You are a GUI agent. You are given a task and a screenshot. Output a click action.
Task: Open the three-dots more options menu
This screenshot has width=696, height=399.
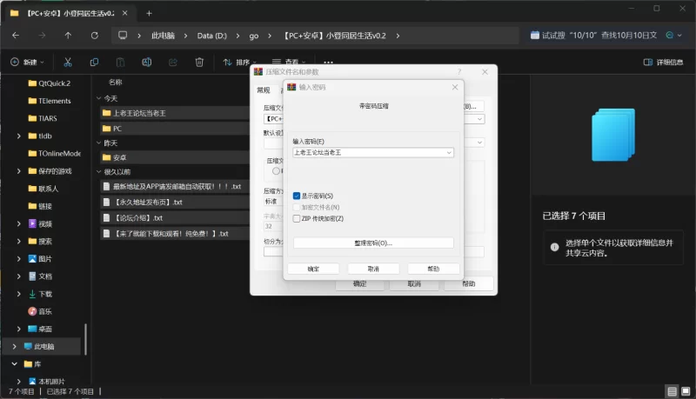pyautogui.click(x=328, y=62)
